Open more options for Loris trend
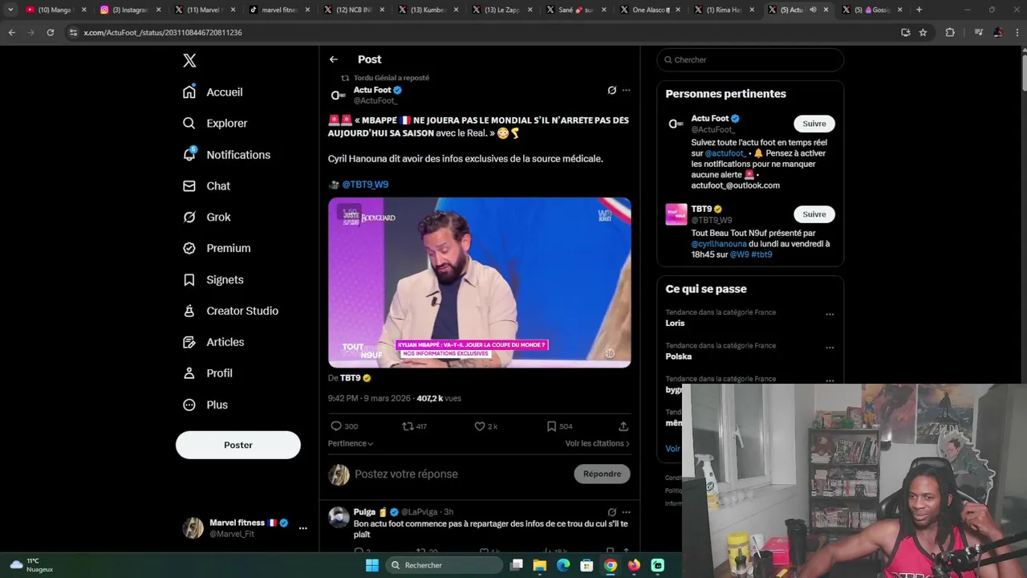 coord(830,314)
